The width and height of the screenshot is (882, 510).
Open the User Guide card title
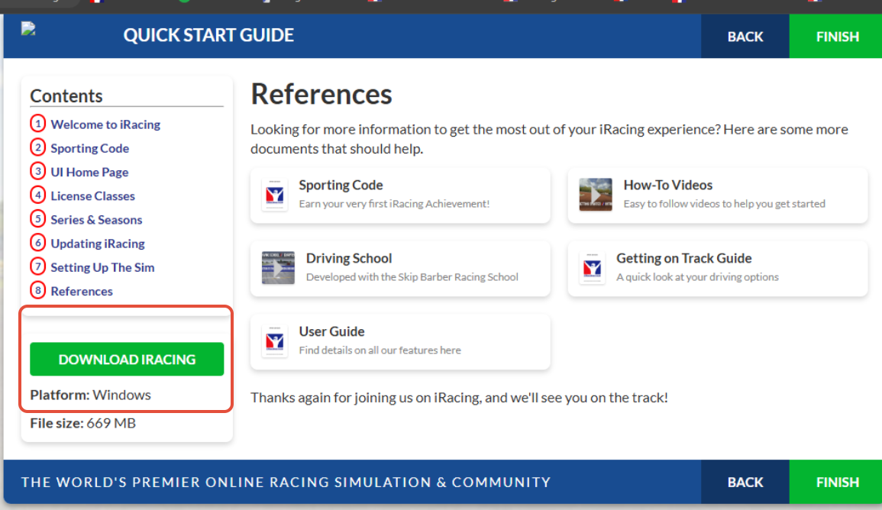(x=331, y=331)
